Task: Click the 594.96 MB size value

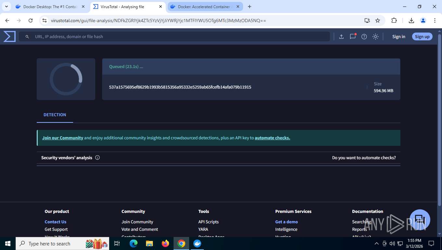Action: click(383, 90)
